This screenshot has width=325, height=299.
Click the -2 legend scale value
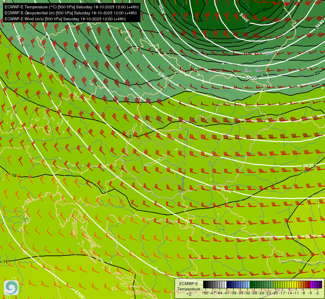[317, 293]
